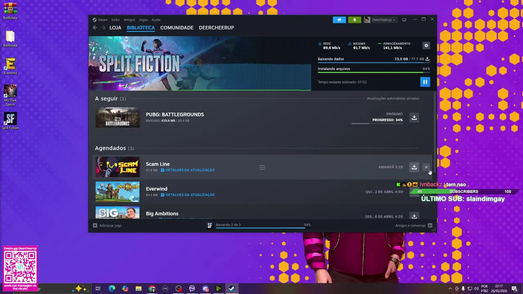
Task: Go back with the left arrow
Action: [95, 28]
